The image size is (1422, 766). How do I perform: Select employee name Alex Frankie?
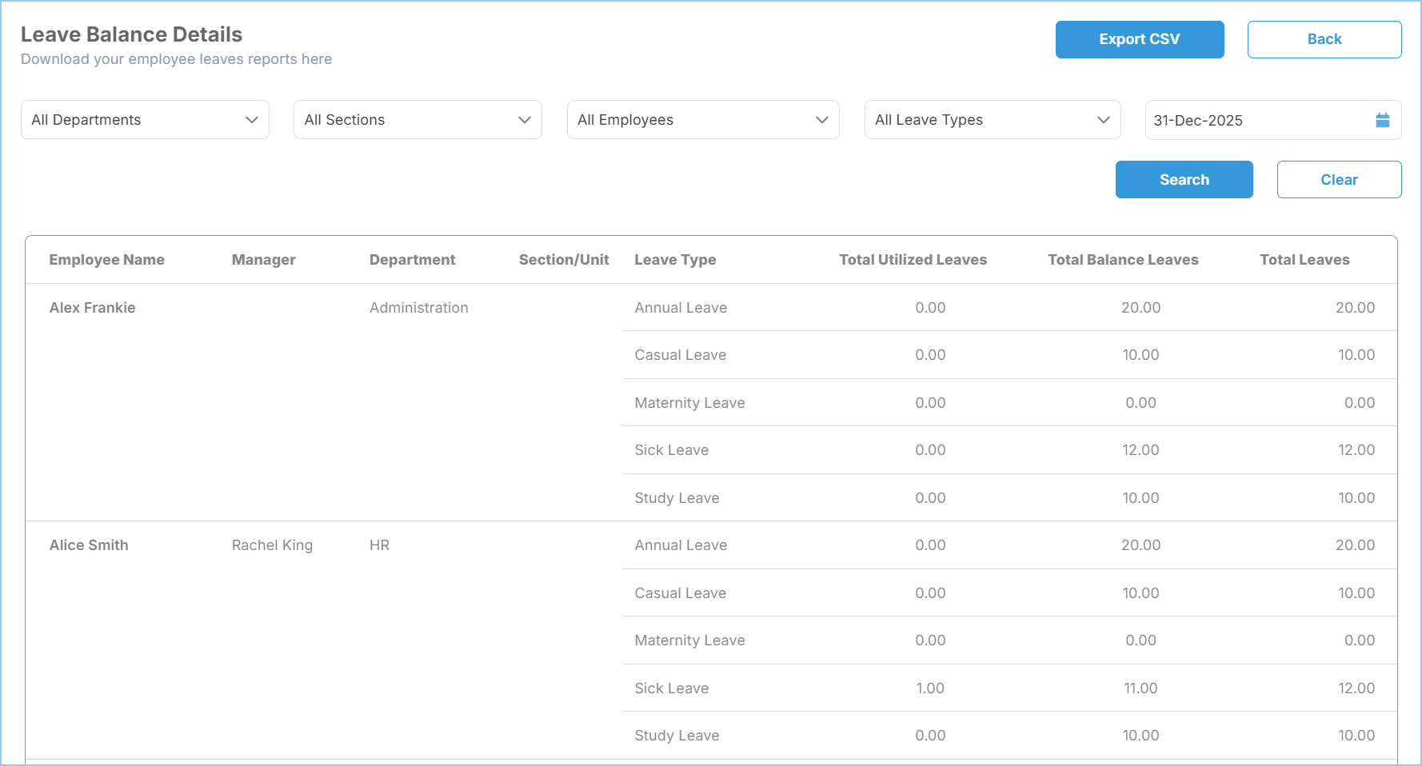93,308
